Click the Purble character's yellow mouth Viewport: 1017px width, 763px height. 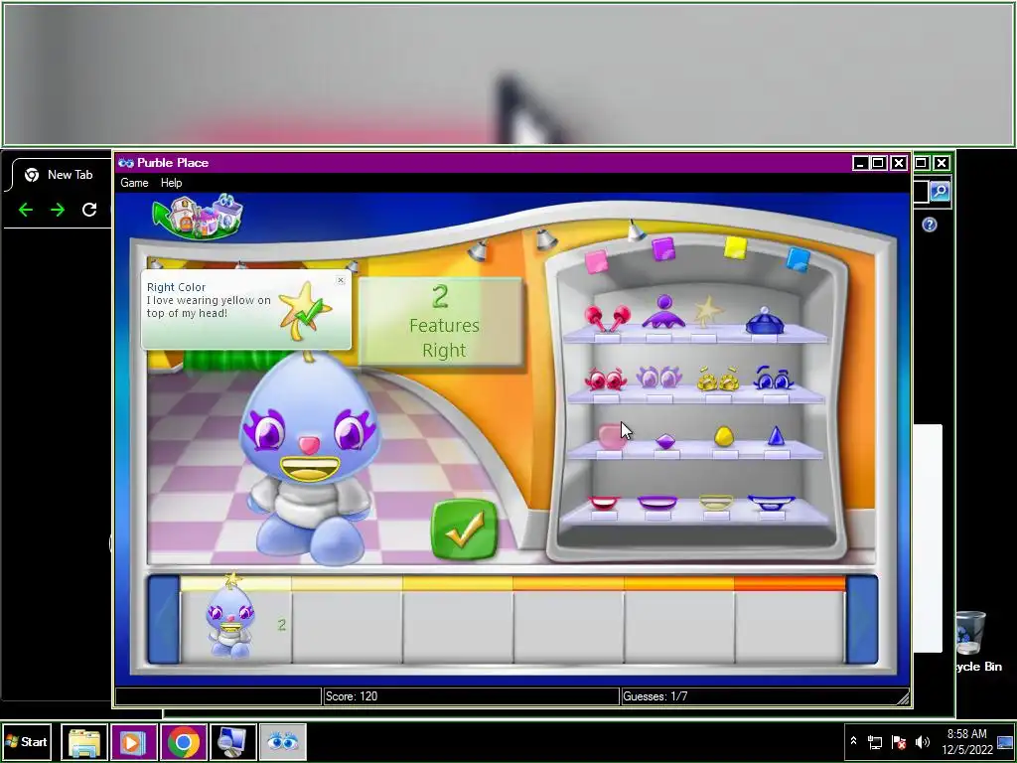309,469
